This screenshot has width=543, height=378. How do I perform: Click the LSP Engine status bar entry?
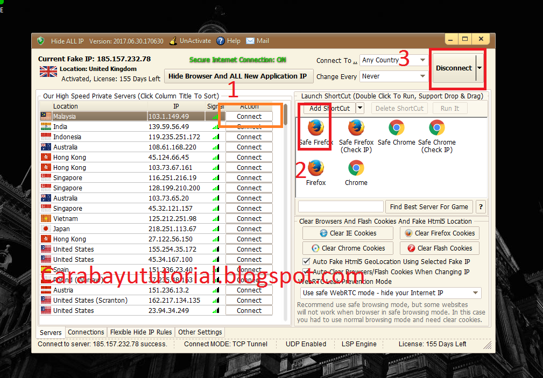pyautogui.click(x=359, y=344)
